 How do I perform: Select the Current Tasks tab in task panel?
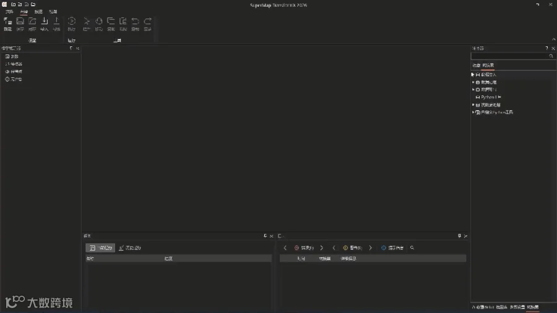tap(100, 247)
